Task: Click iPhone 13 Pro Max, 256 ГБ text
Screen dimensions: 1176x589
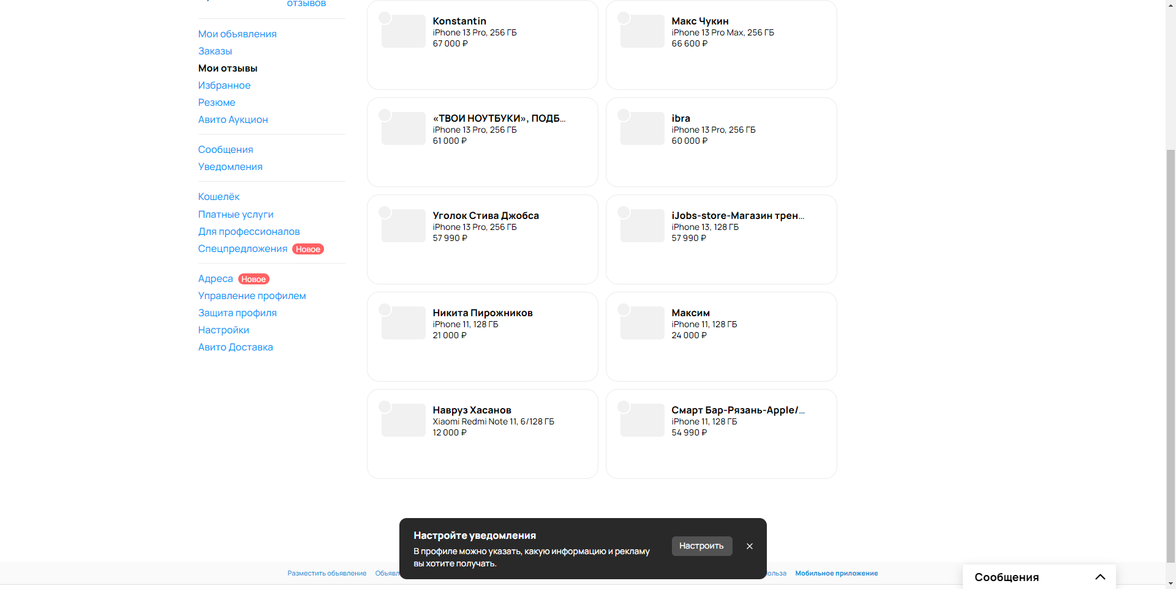Action: point(723,32)
